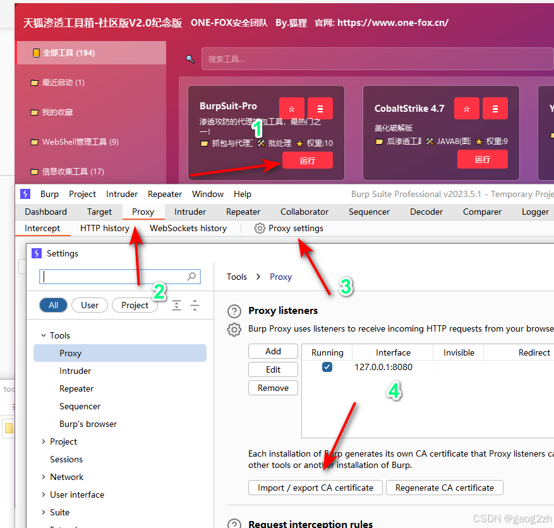554x528 pixels.
Task: Click the folder icon of 我的收藏 category
Action: pyautogui.click(x=34, y=112)
